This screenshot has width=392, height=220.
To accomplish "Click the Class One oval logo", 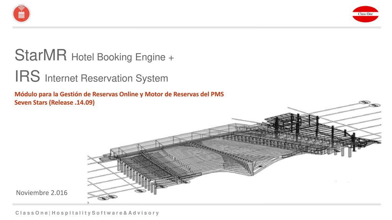I will point(365,14).
